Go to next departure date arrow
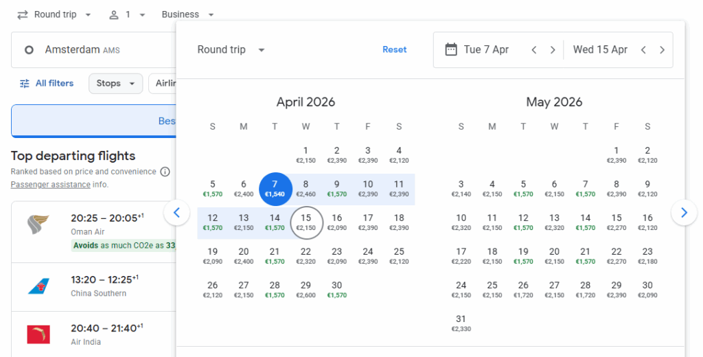Viewport: 703px width, 357px height. pos(553,50)
